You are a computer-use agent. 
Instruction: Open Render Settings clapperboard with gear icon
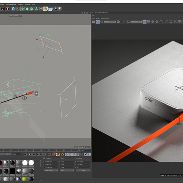(7, 9)
